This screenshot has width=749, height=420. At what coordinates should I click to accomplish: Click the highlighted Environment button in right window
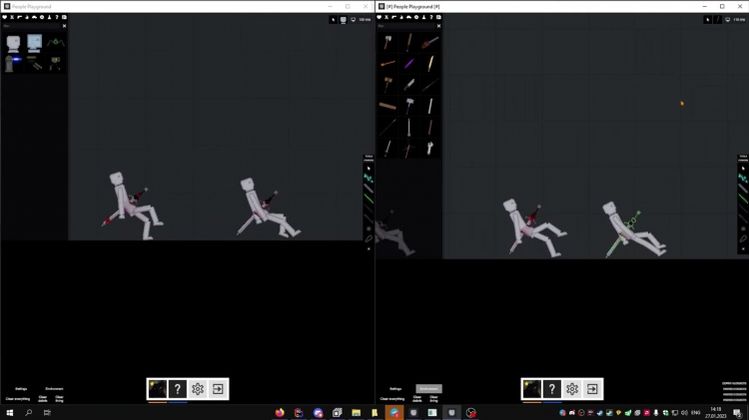point(428,388)
